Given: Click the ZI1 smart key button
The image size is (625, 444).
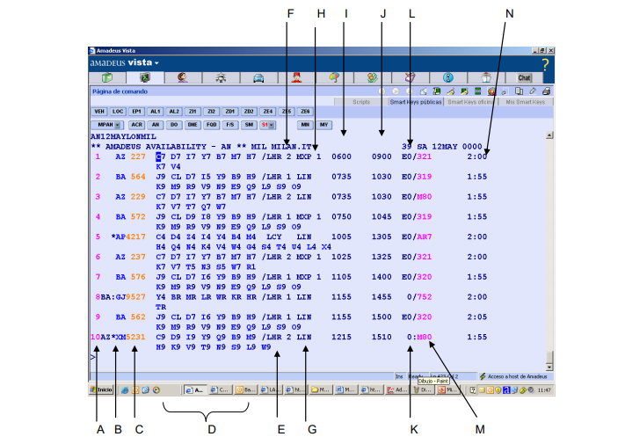Looking at the screenshot, I should [193, 112].
